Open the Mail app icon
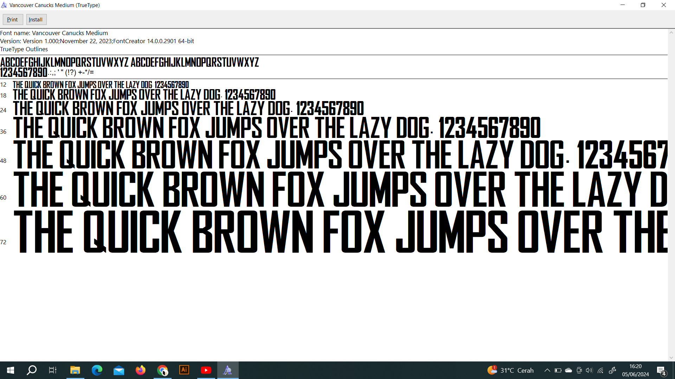This screenshot has width=675, height=379. 119,370
